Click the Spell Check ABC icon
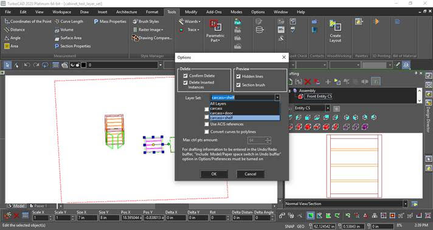Screen dimensions: 433x230 coord(293,30)
